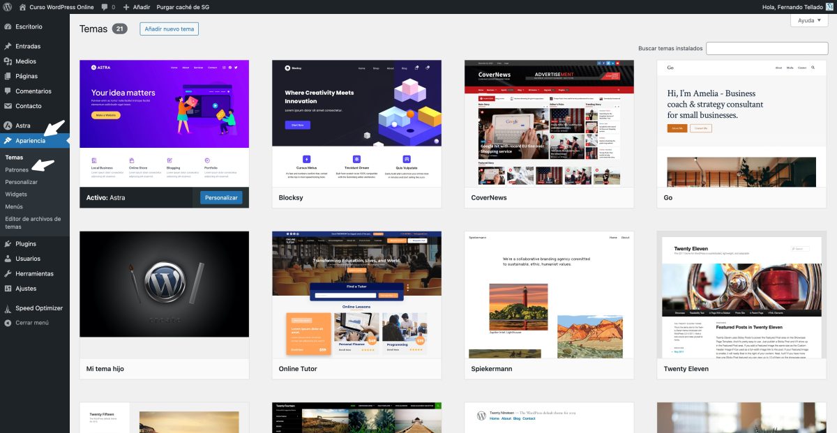The width and height of the screenshot is (837, 433).
Task: Click the plus icon next to Añadir
Action: pyautogui.click(x=126, y=6)
